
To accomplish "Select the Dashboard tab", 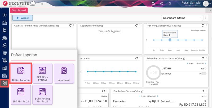I will pyautogui.click(x=19, y=10).
